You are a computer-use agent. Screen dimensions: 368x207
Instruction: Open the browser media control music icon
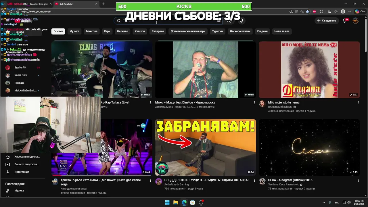(x=329, y=11)
